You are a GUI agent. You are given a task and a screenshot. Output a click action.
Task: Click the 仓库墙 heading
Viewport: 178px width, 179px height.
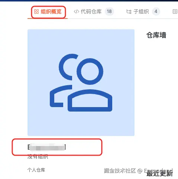click(x=156, y=35)
